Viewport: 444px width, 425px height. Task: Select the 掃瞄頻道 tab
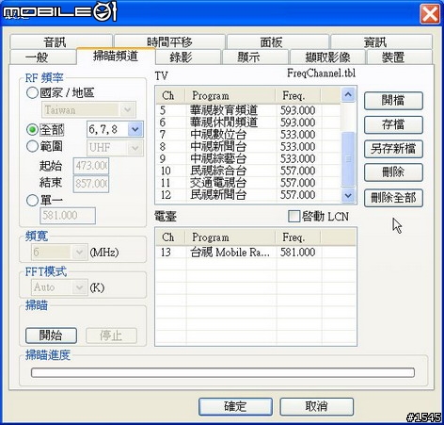point(116,56)
